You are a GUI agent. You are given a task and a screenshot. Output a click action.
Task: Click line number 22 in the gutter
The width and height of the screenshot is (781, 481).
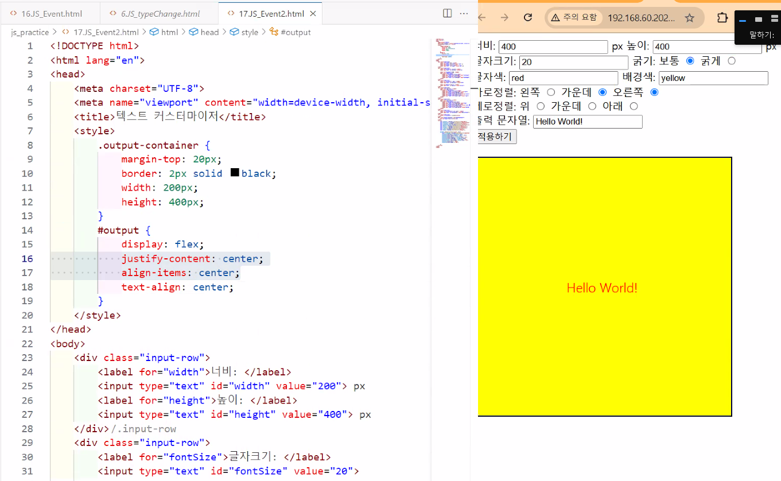pos(28,344)
